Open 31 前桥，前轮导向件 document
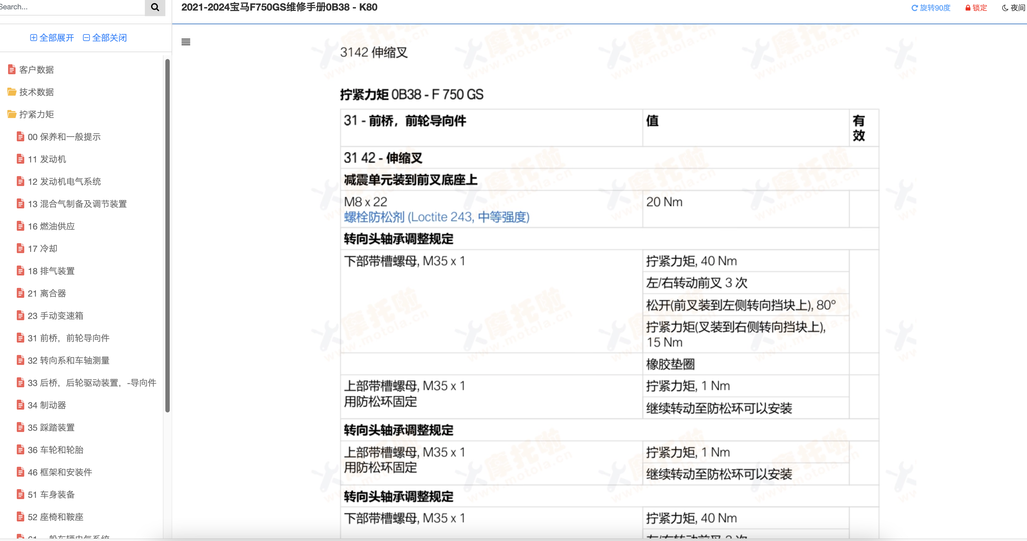Image resolution: width=1027 pixels, height=541 pixels. coord(69,338)
